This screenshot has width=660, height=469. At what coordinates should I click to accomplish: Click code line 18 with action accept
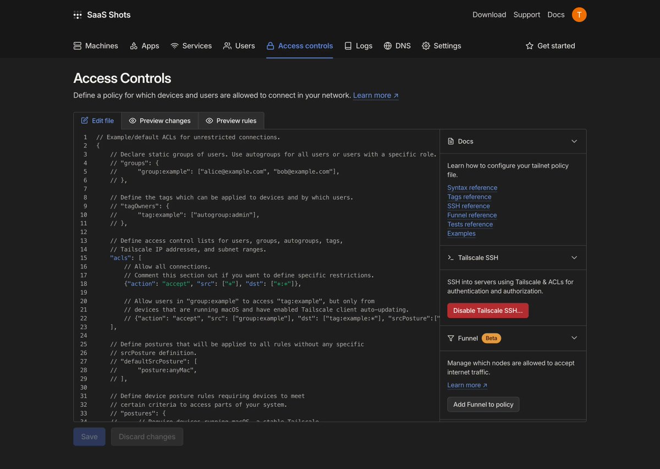[x=213, y=284]
